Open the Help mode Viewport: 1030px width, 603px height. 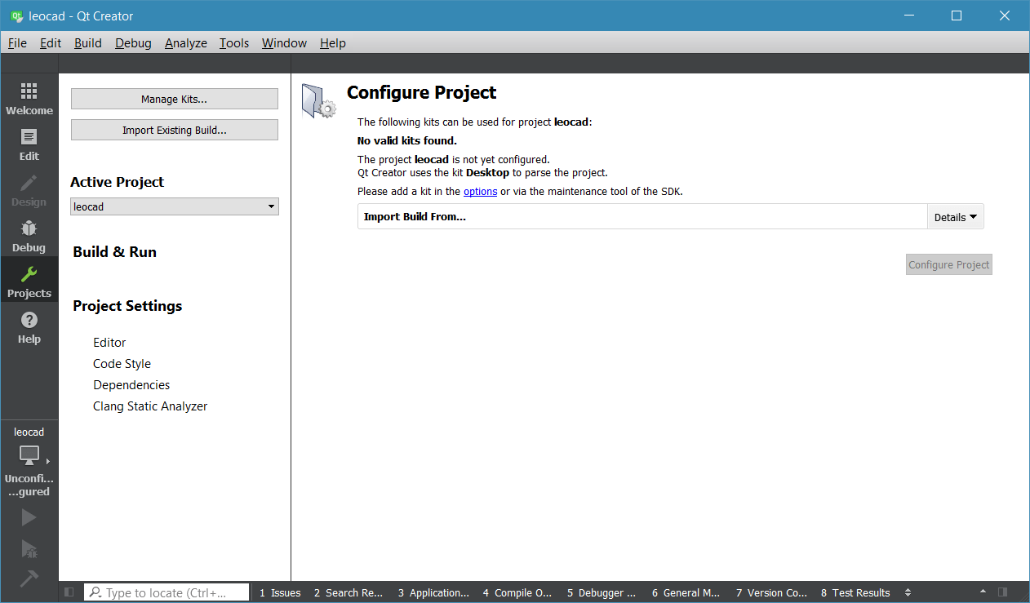click(x=29, y=326)
